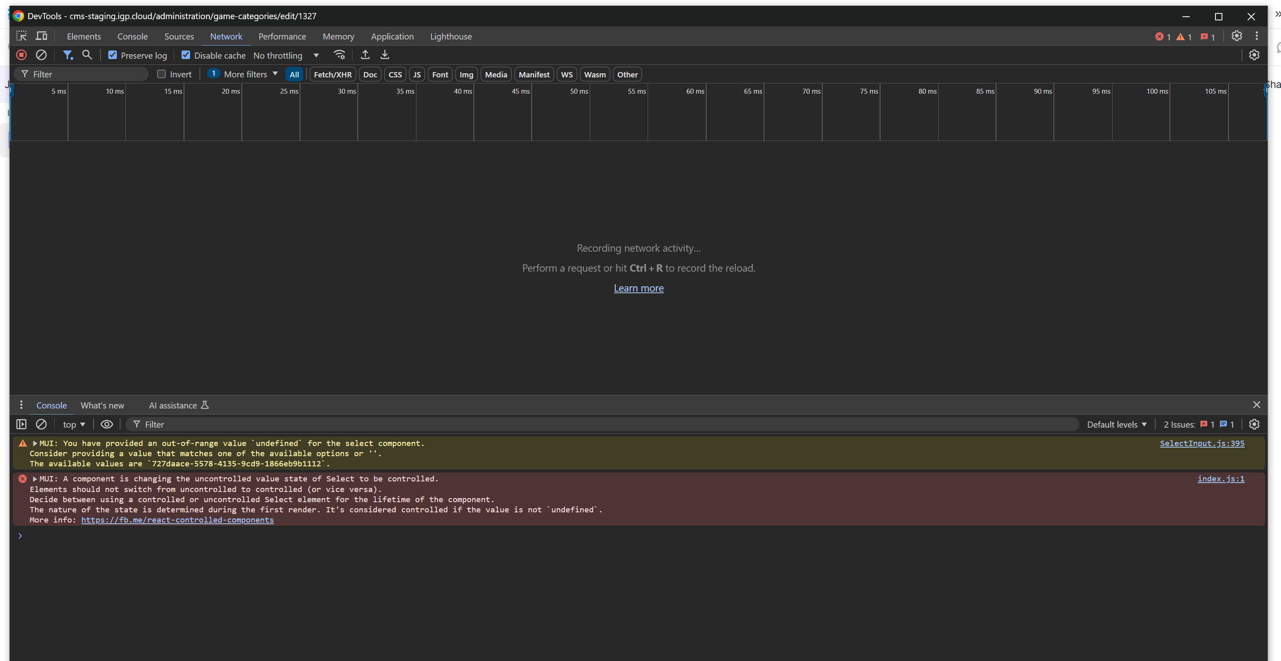The image size is (1281, 661).
Task: Click the top-bar error count badge
Action: coord(1163,37)
